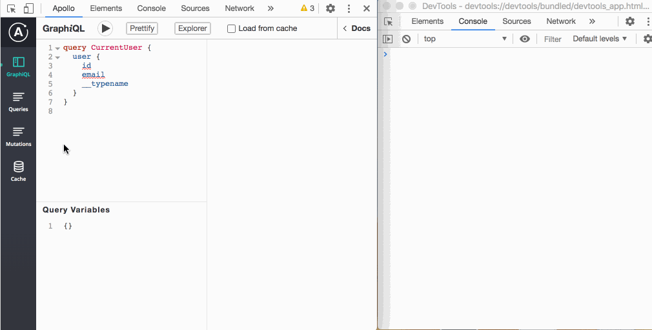
Task: Click the warnings count indicator
Action: [307, 8]
